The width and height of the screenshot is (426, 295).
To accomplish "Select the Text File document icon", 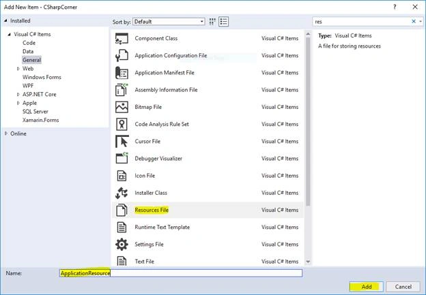I will 122,261.
